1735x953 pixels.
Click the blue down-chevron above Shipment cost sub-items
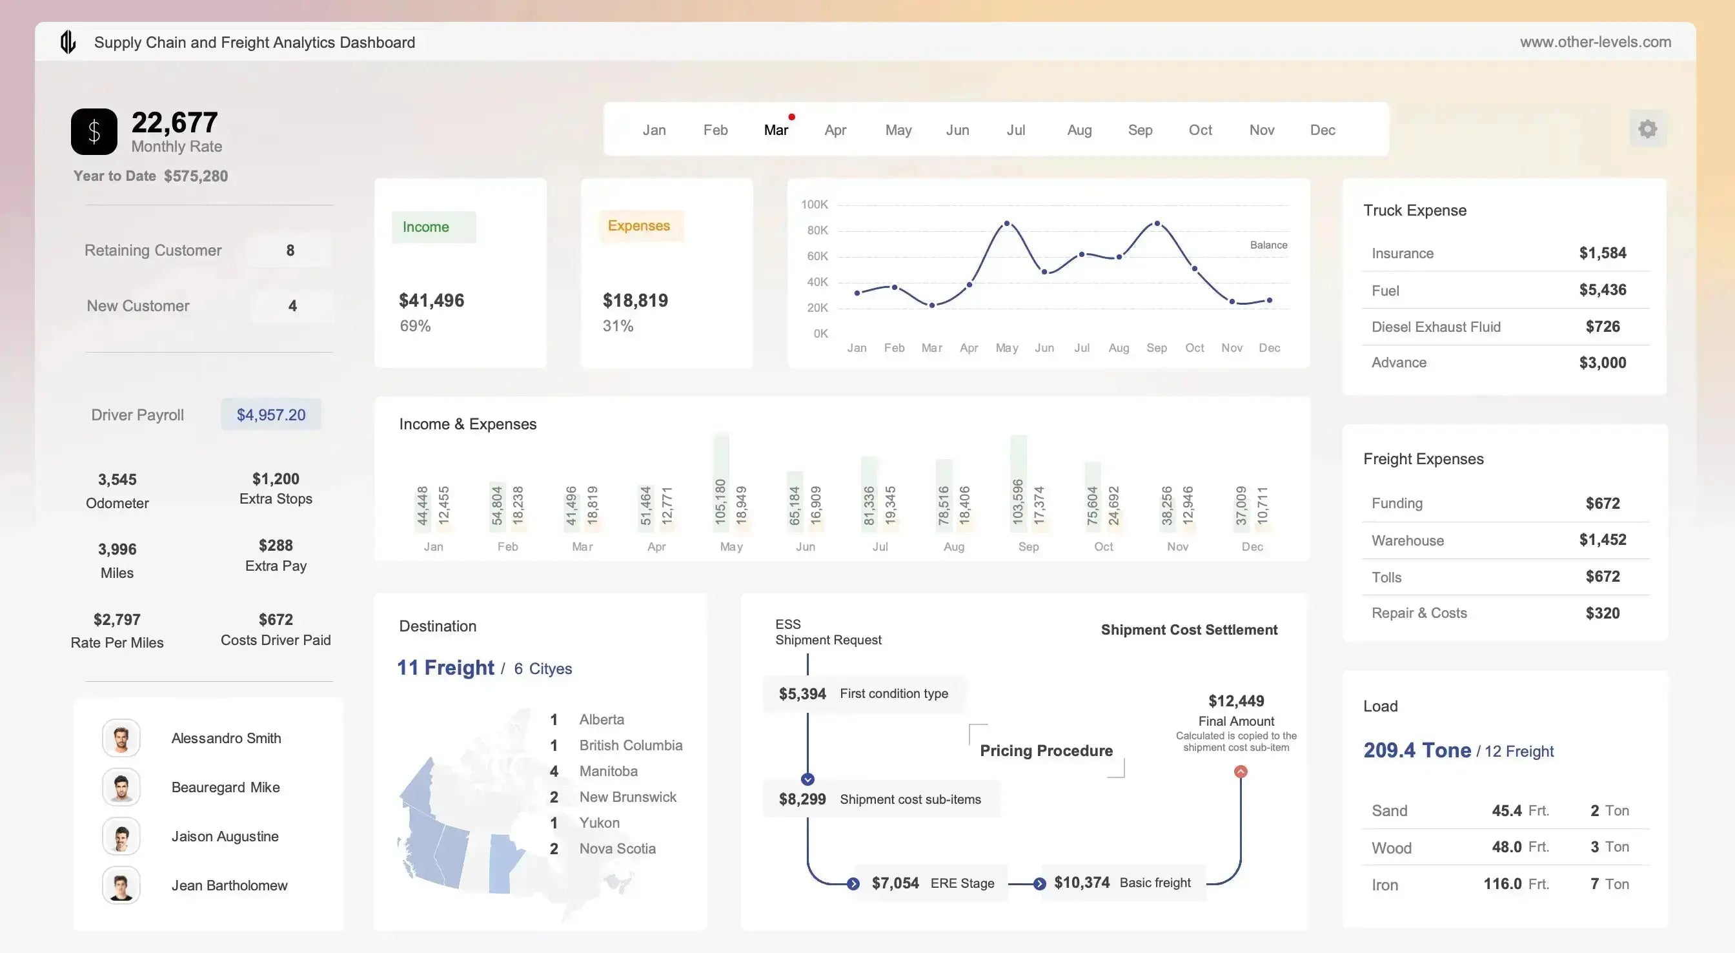806,779
